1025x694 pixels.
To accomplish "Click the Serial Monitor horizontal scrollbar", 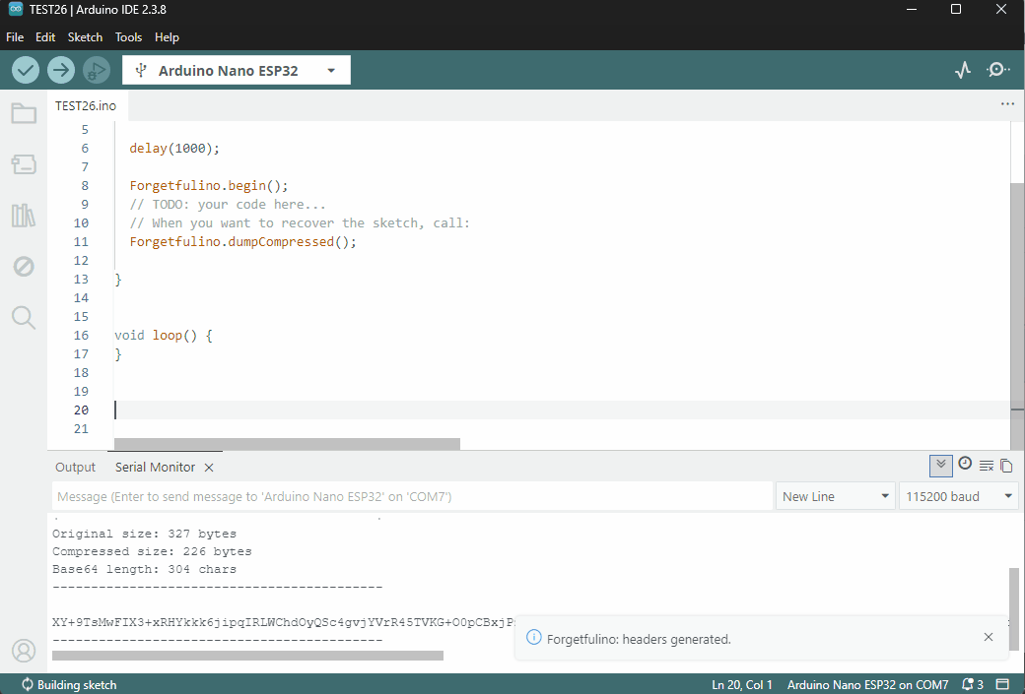I will [x=247, y=655].
